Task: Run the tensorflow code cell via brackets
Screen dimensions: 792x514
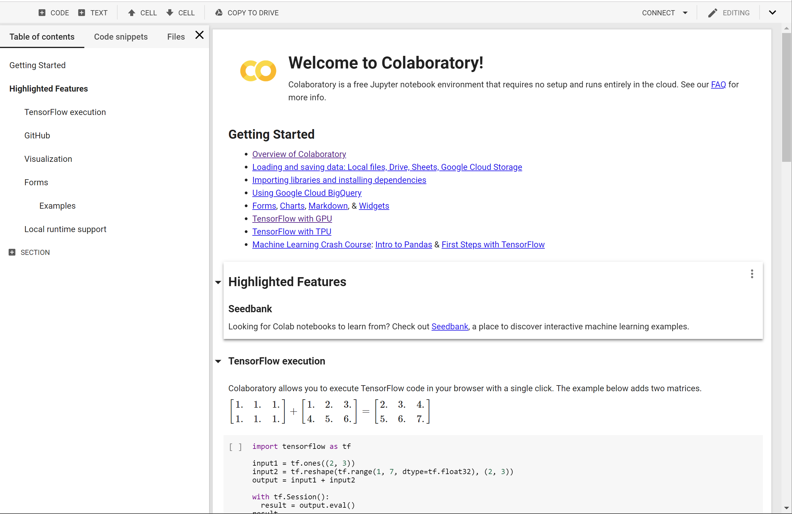Action: [x=235, y=447]
